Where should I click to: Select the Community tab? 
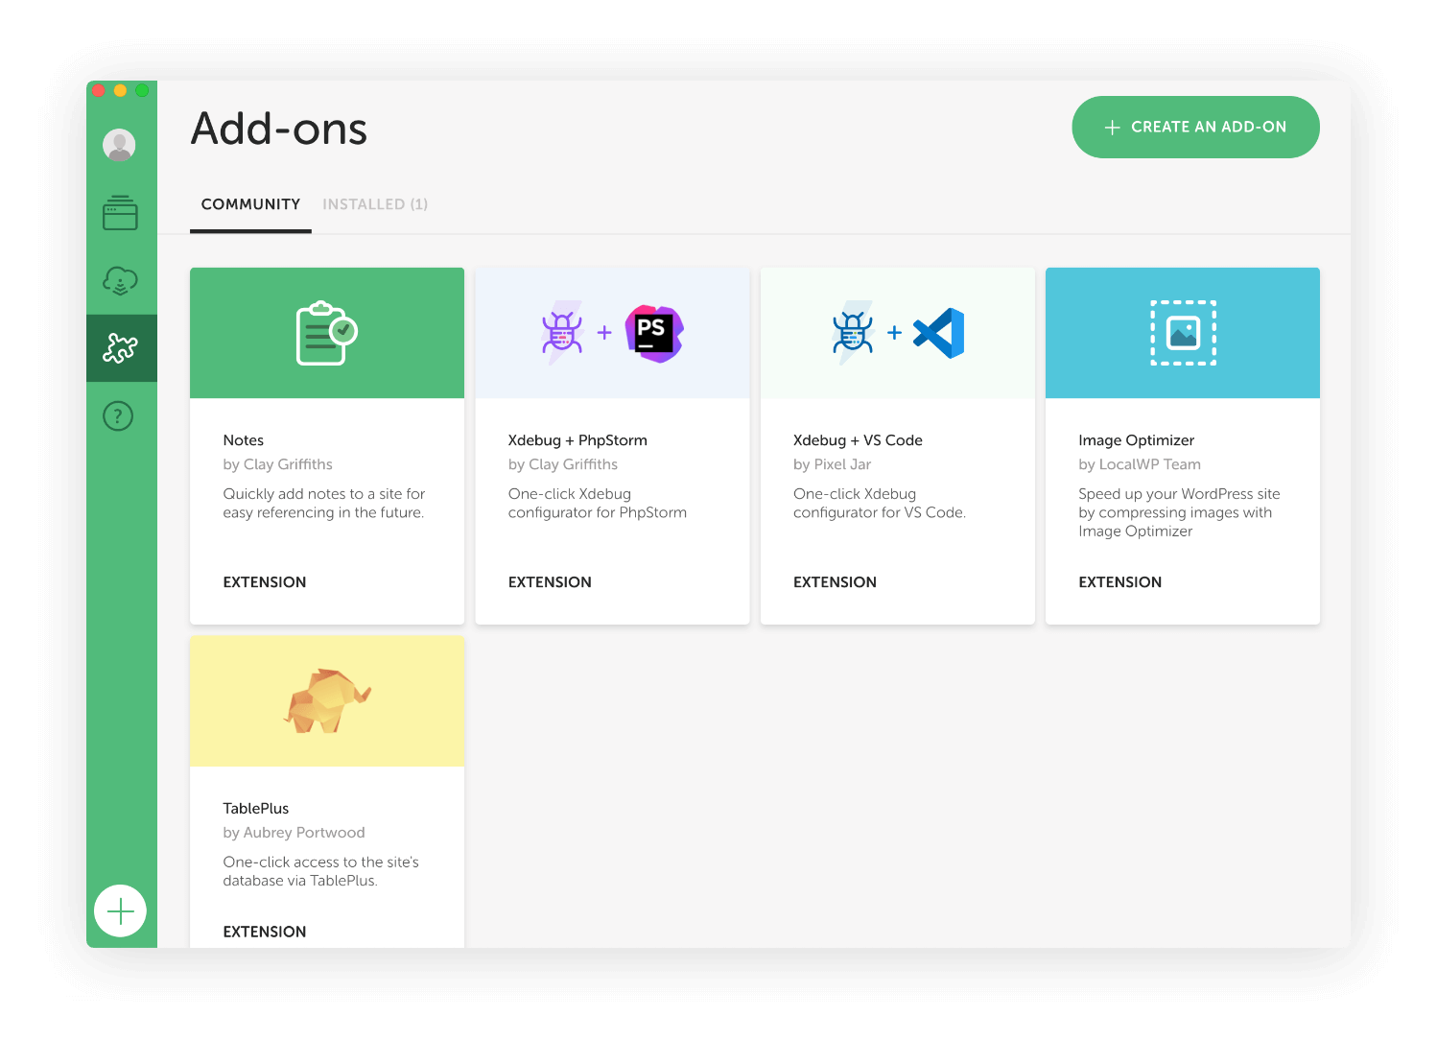(x=250, y=204)
